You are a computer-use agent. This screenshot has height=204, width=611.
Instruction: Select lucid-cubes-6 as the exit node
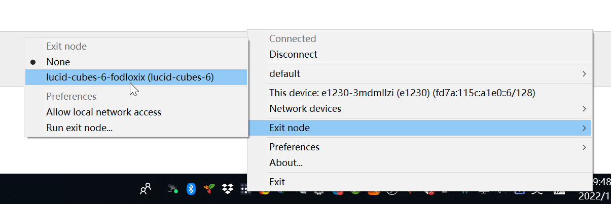click(130, 77)
